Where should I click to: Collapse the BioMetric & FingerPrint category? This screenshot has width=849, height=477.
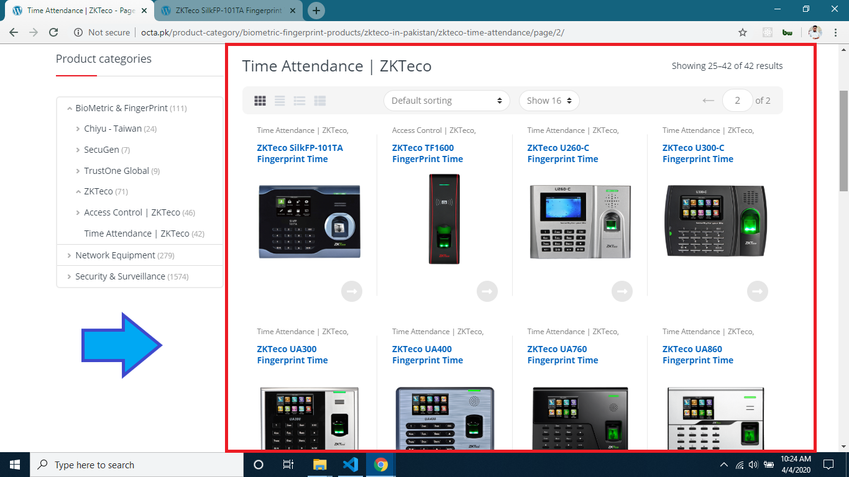(x=69, y=108)
